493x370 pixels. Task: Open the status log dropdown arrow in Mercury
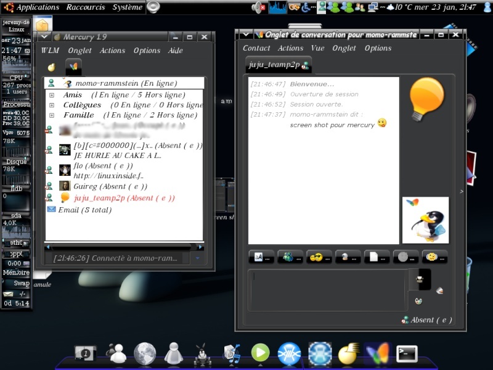(x=197, y=258)
